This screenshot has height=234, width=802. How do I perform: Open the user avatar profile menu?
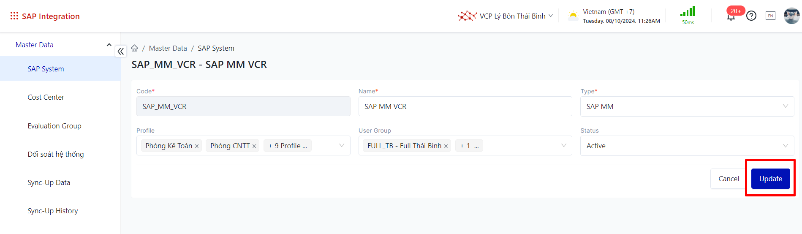coord(791,16)
